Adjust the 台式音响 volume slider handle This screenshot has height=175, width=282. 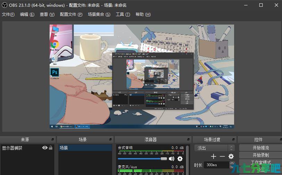point(164,159)
